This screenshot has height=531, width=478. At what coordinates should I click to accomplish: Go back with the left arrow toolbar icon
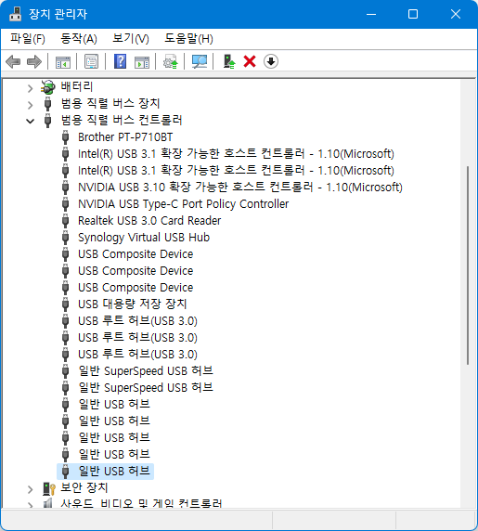(13, 61)
